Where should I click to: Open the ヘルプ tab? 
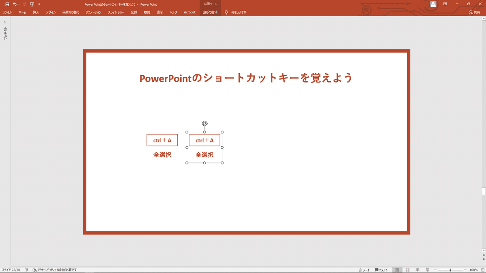click(173, 12)
